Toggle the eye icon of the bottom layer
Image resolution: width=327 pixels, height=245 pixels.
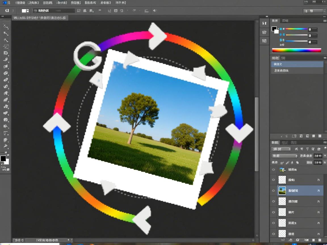coord(273,234)
